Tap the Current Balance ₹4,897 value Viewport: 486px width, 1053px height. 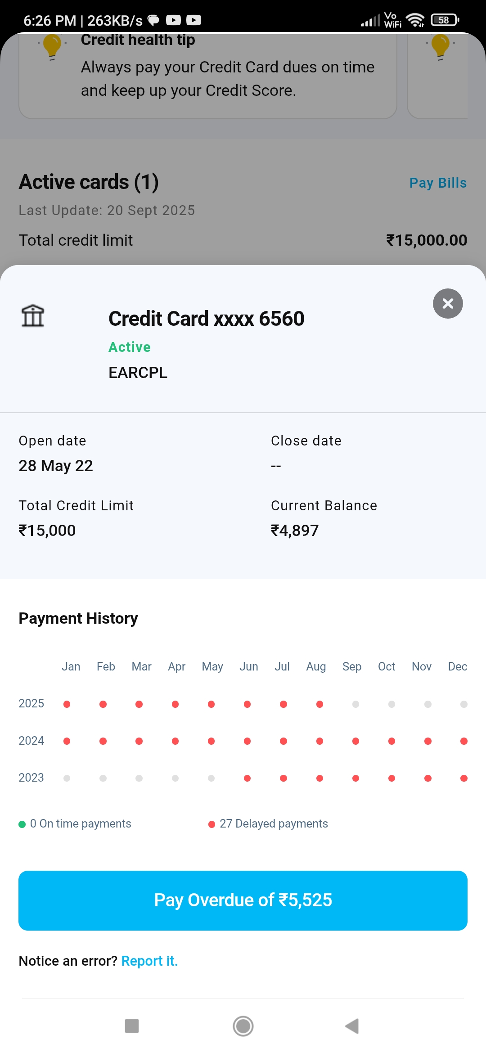pos(295,531)
